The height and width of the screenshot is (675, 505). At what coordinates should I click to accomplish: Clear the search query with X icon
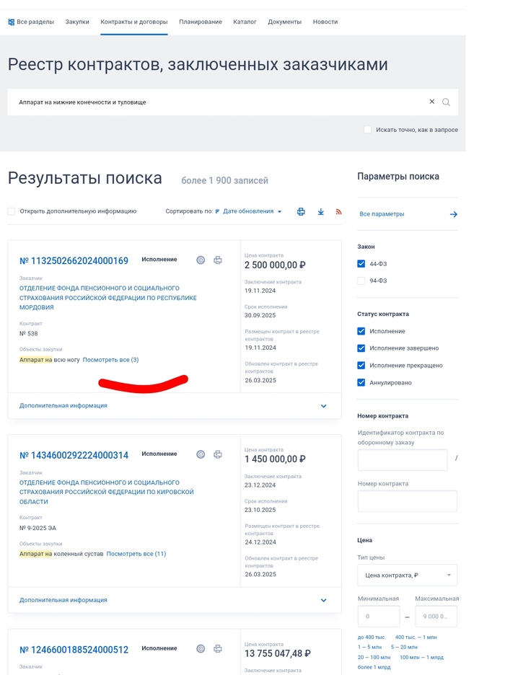coord(432,102)
